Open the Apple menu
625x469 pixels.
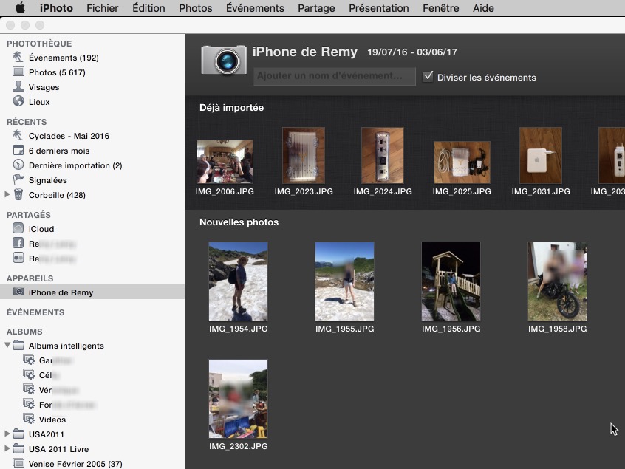pyautogui.click(x=20, y=8)
